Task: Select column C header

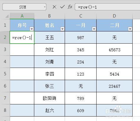Action: (x=81, y=16)
